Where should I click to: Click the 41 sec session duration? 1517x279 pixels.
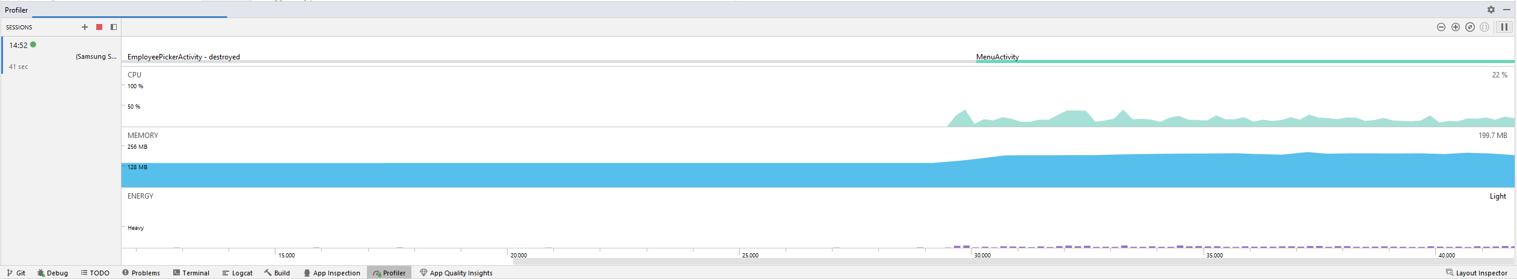18,67
